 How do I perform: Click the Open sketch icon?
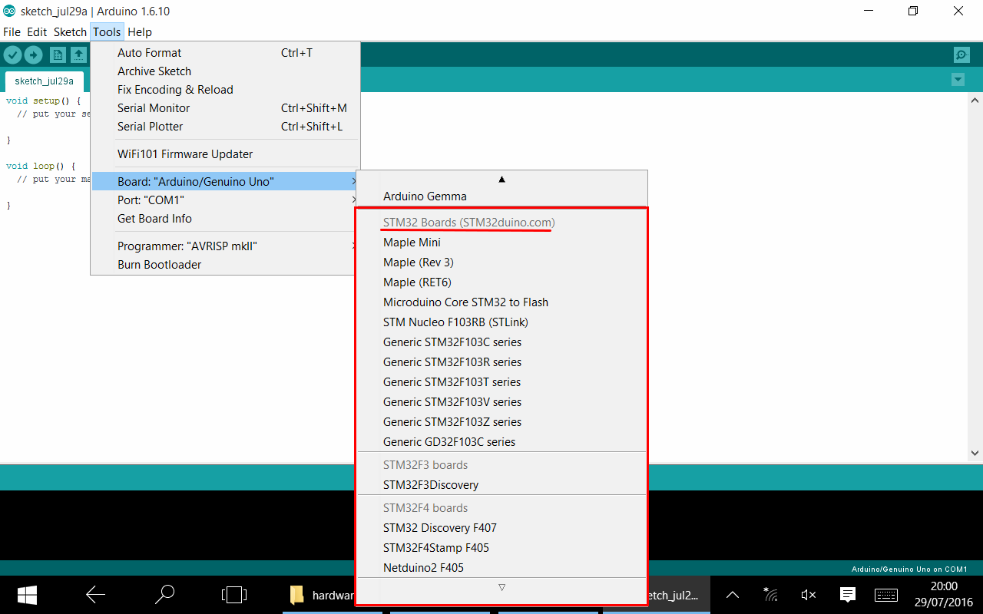coord(79,54)
